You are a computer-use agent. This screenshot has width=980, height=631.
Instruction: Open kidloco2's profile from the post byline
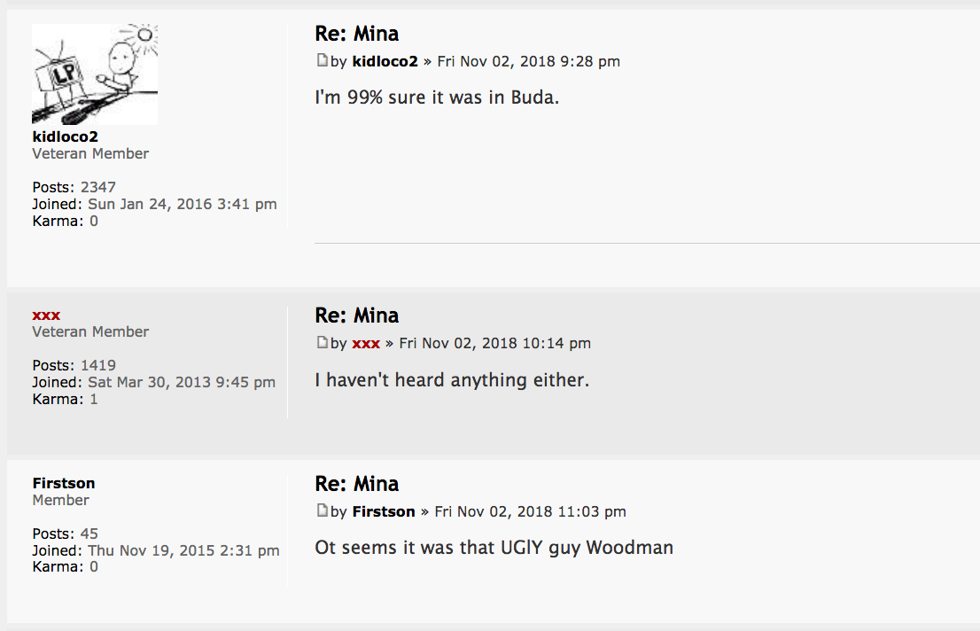point(385,61)
